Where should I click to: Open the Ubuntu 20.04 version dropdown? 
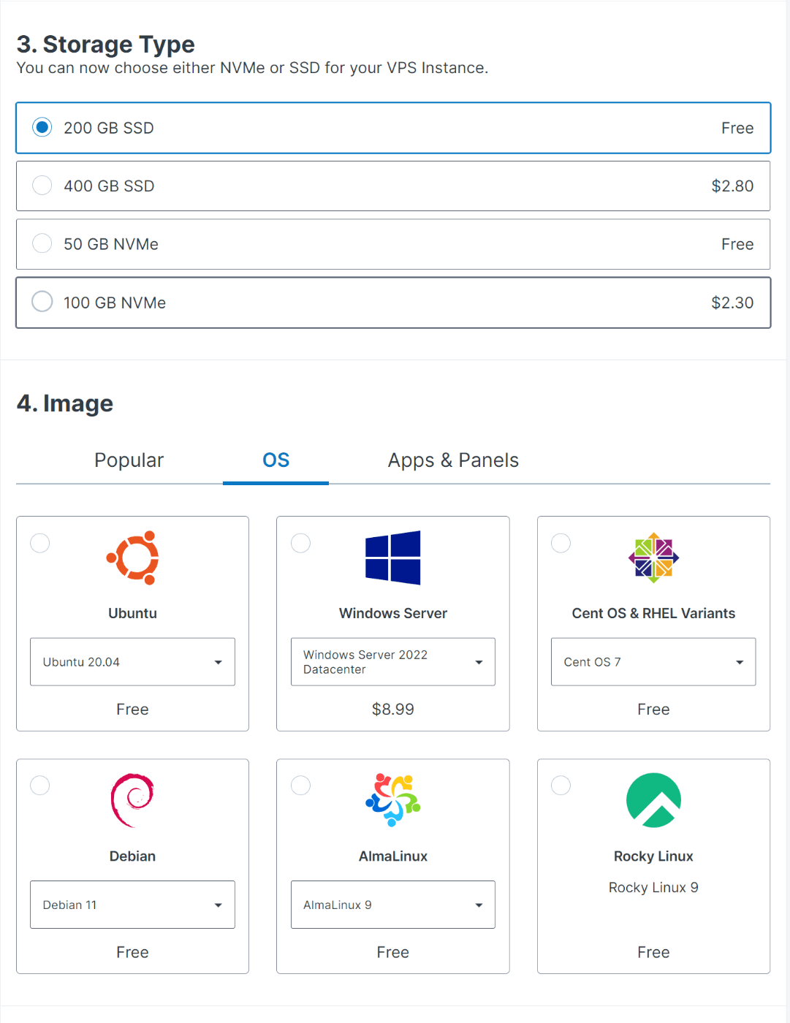coord(132,662)
